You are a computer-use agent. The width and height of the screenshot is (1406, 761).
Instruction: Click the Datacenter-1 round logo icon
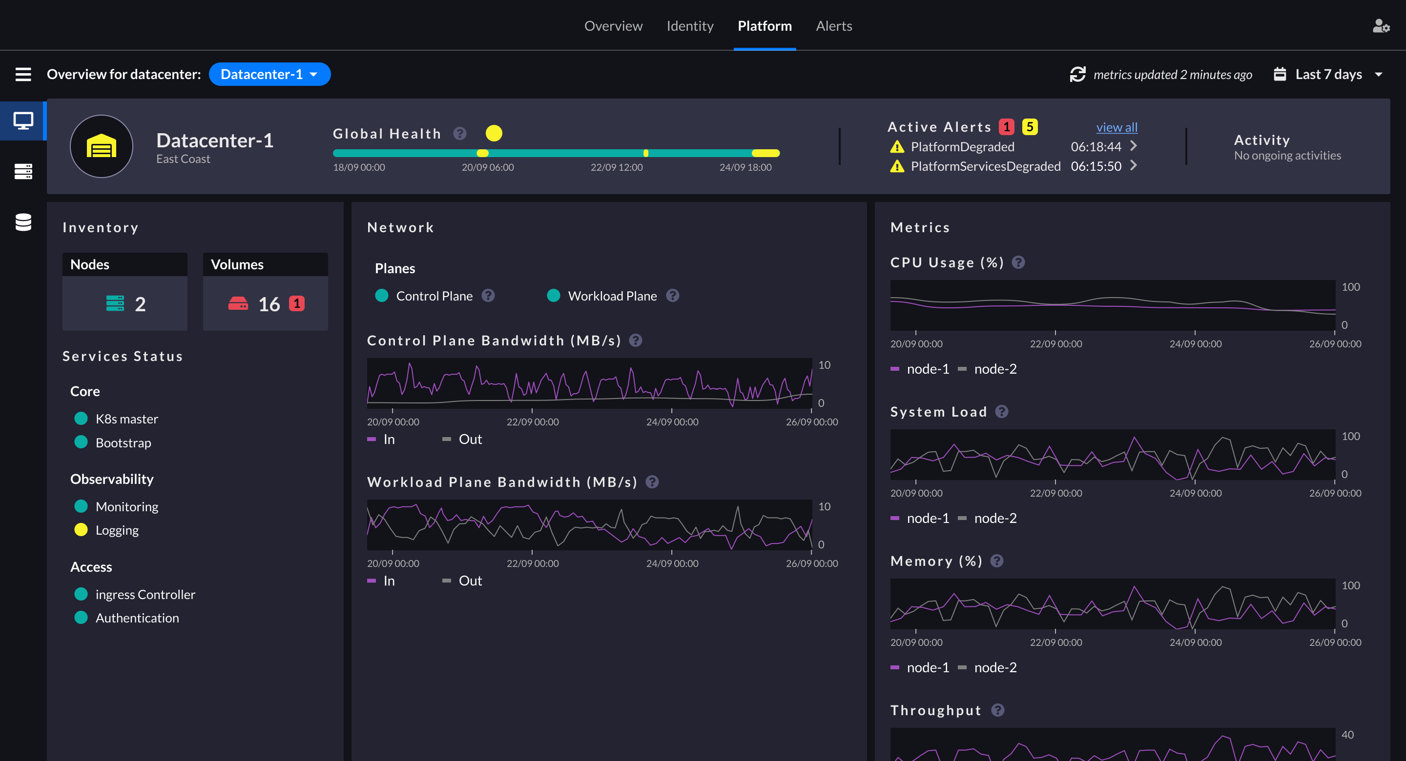tap(102, 146)
